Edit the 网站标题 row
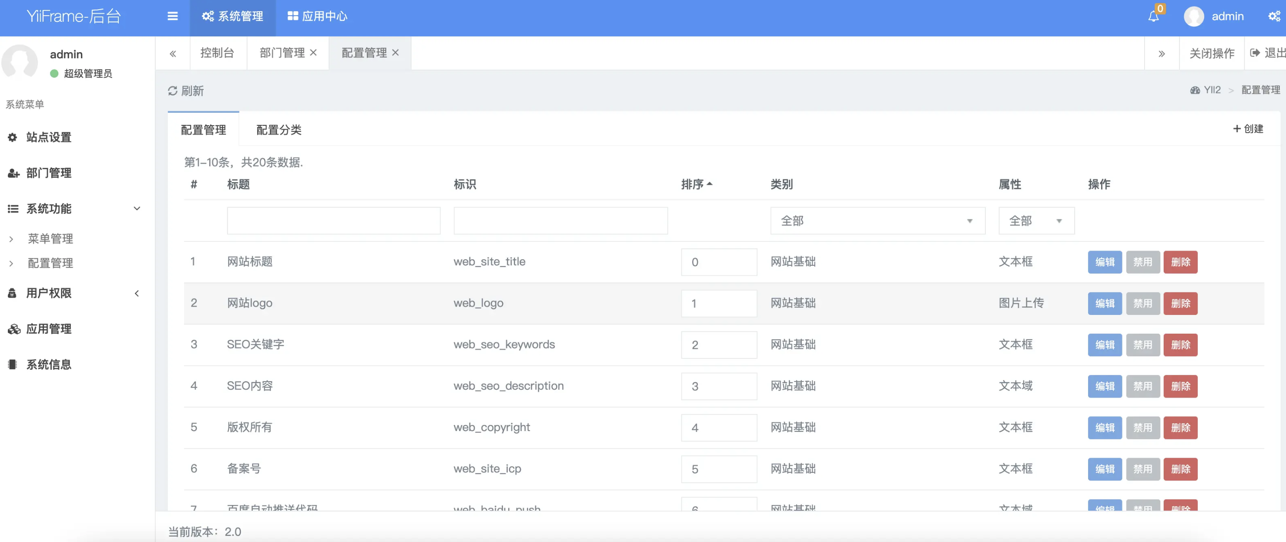 tap(1105, 262)
